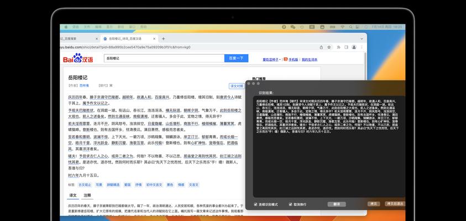The image size is (466, 221).
Task: Click the 热门推荐 heading
Action: coord(259,78)
